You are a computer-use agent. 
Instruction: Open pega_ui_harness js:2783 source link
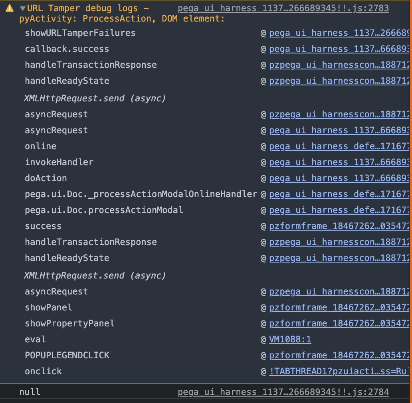click(x=283, y=8)
